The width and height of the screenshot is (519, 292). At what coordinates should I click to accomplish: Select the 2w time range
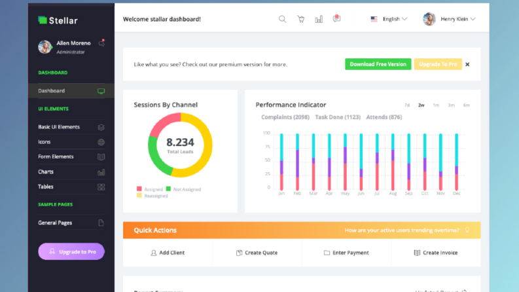coord(421,105)
